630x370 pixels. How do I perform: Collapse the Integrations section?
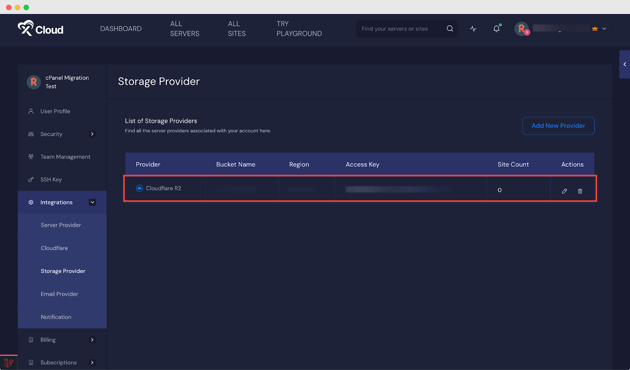(x=92, y=202)
